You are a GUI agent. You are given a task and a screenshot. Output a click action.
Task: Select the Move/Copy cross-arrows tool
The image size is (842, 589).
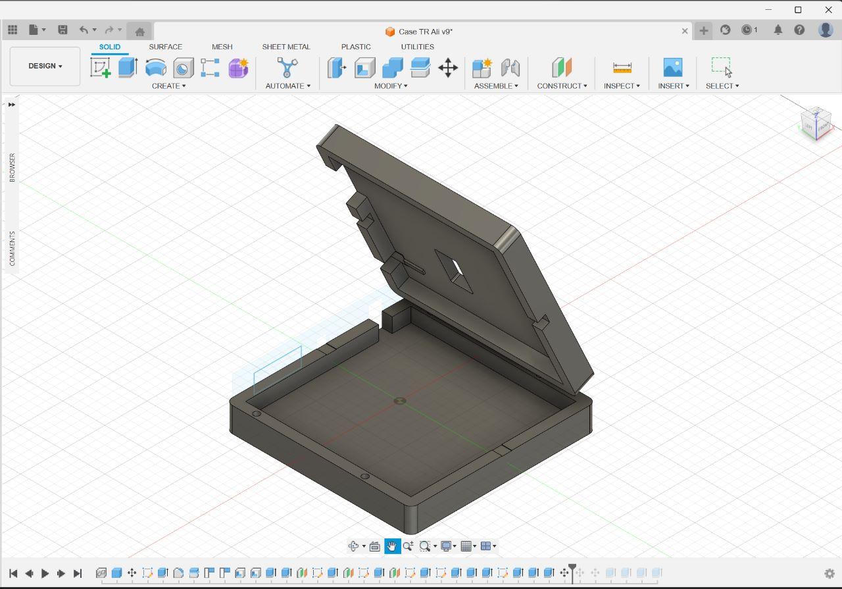(448, 67)
